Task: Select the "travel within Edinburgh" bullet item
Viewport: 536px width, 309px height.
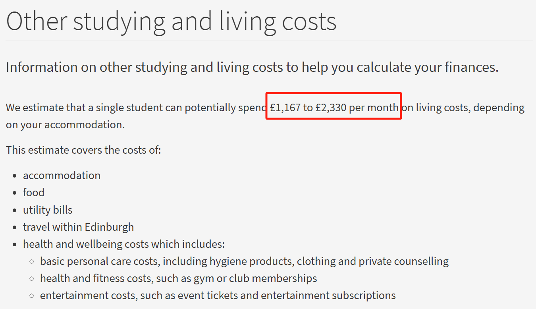Action: pyautogui.click(x=78, y=227)
